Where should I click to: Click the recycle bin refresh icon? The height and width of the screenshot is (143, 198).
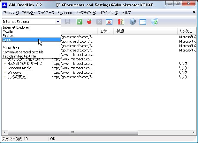pos(155,22)
